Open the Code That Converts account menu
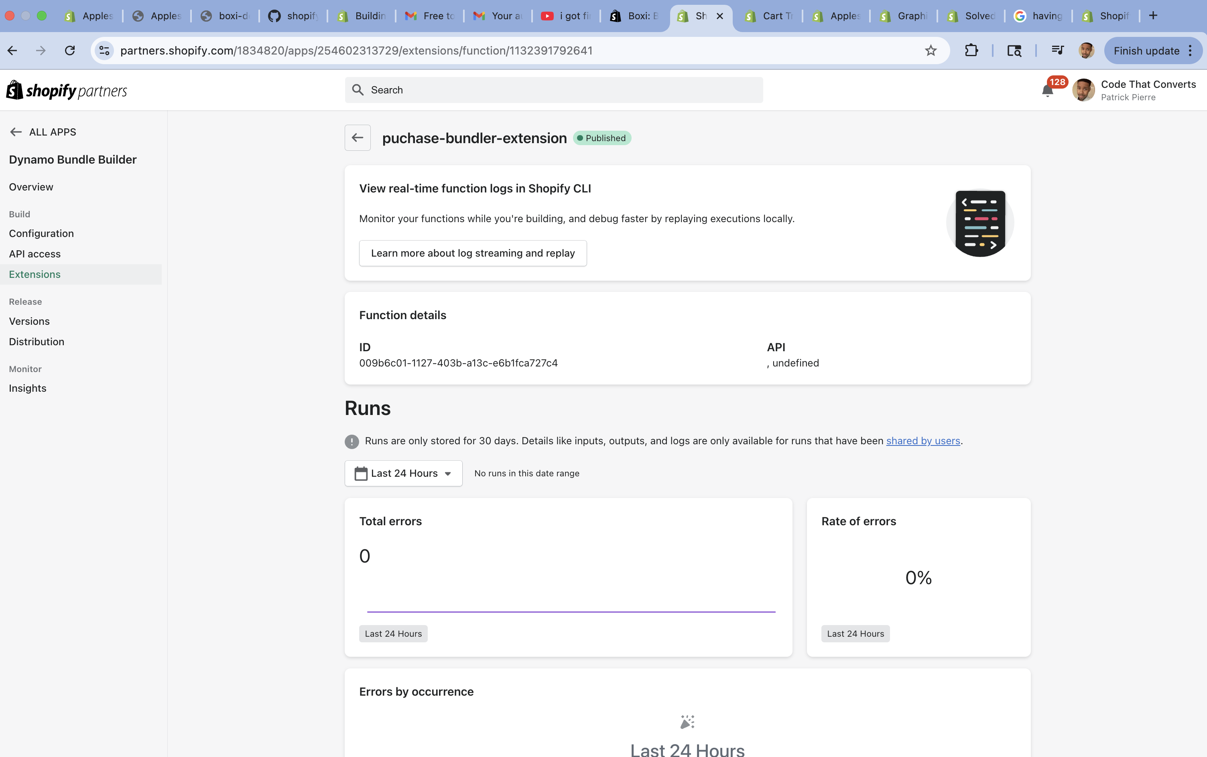 pos(1134,90)
